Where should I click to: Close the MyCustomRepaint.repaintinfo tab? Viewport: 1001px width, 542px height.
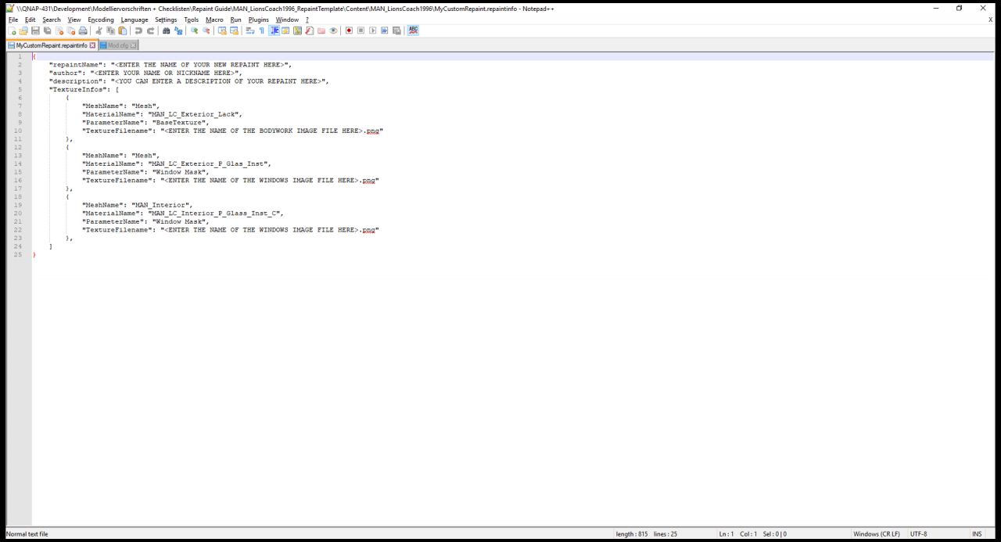coord(92,45)
